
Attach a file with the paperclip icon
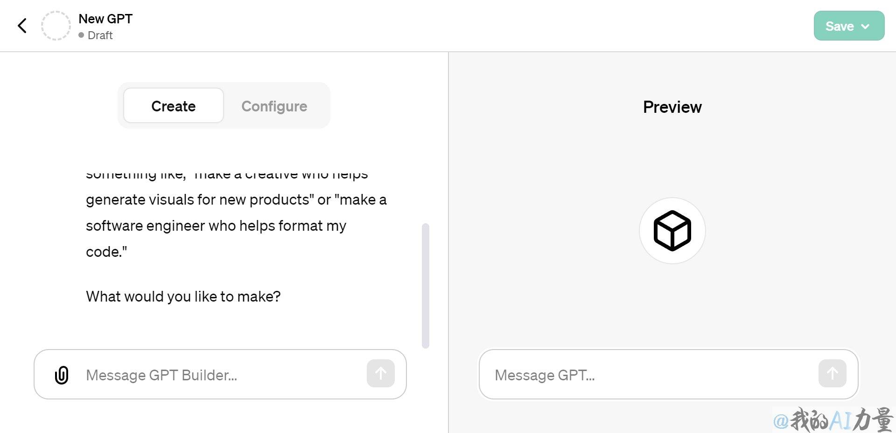[62, 375]
